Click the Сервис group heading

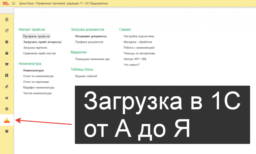(x=125, y=30)
